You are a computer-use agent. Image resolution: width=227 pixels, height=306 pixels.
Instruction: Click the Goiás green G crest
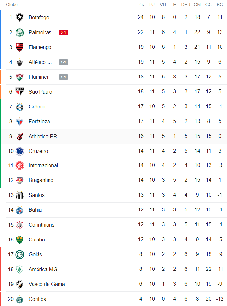20,254
